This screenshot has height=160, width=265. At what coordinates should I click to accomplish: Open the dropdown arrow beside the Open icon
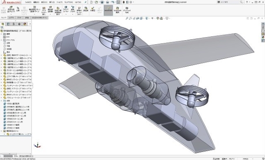click(99, 2)
